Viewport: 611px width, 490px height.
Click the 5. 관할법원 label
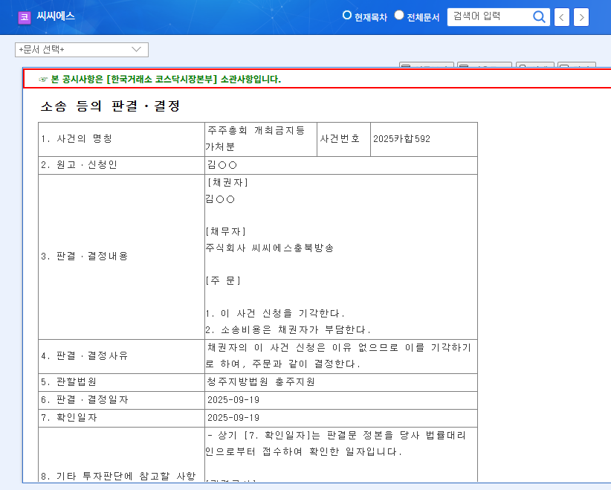[x=68, y=381]
